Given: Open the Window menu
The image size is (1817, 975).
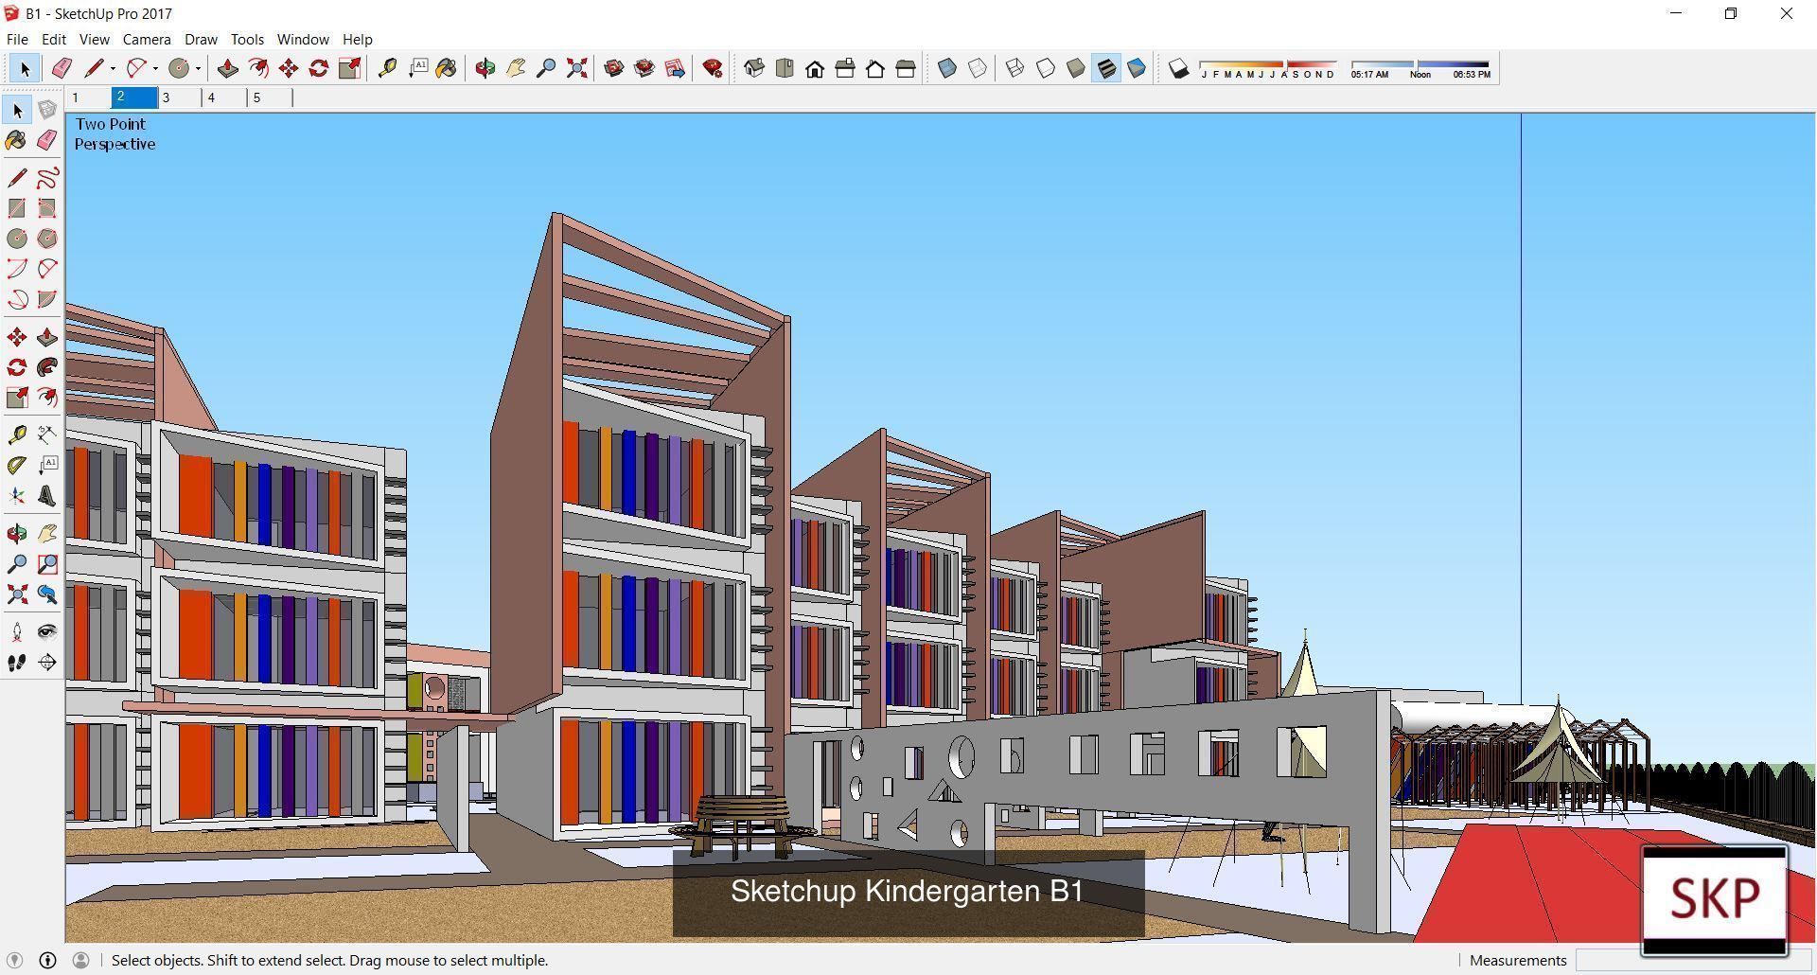Looking at the screenshot, I should [x=303, y=39].
